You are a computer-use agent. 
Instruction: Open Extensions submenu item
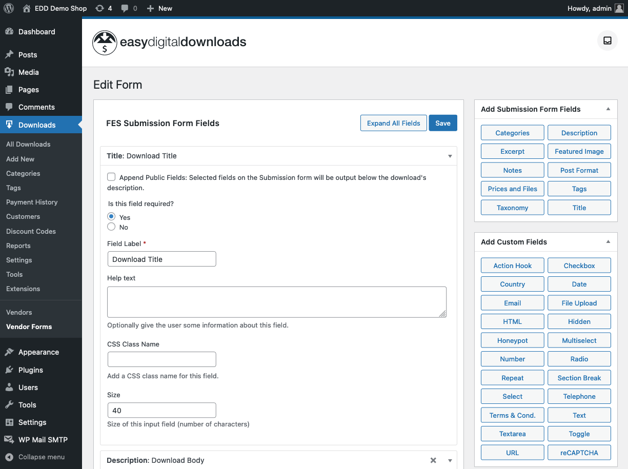(23, 289)
